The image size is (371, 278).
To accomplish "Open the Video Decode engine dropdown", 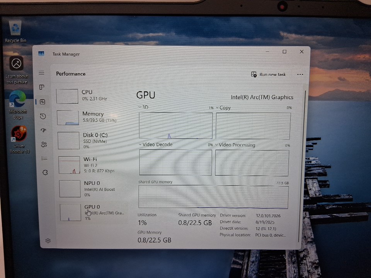I will pos(141,144).
